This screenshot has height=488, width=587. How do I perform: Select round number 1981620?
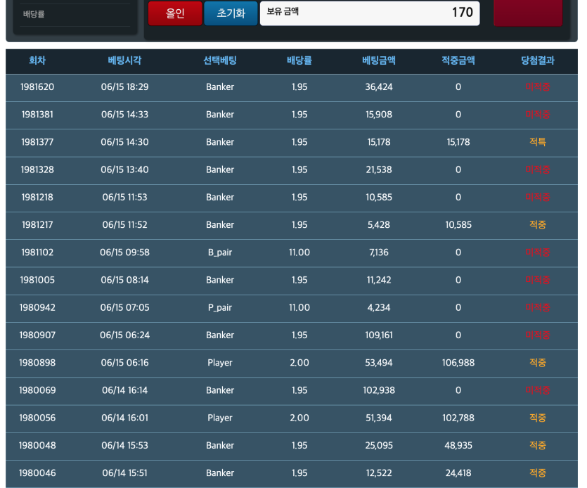tap(37, 87)
